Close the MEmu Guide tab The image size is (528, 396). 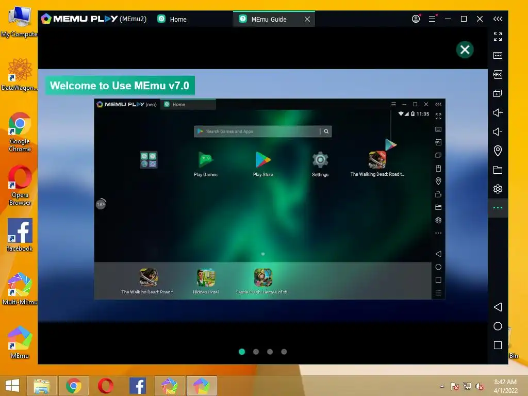coord(307,19)
